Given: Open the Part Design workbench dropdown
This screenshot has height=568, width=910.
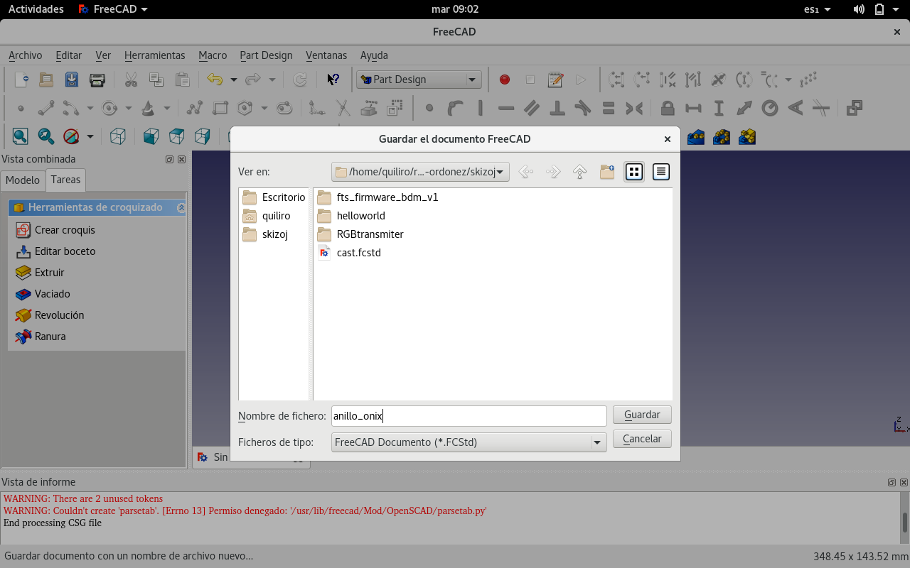Looking at the screenshot, I should [x=419, y=80].
